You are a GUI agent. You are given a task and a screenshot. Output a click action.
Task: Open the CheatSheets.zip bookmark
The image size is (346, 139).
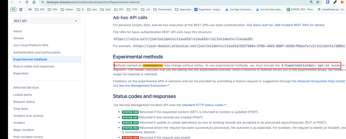click(331, 9)
